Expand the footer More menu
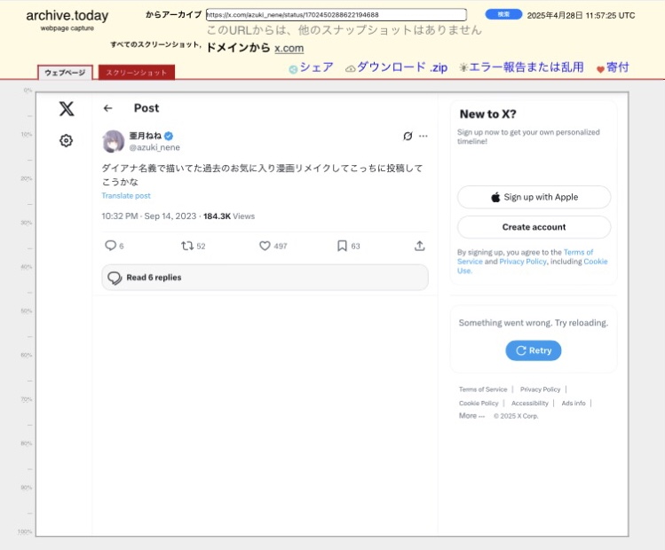 (x=471, y=416)
